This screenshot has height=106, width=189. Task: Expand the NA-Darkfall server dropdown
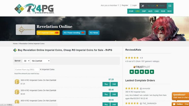(x=40, y=61)
